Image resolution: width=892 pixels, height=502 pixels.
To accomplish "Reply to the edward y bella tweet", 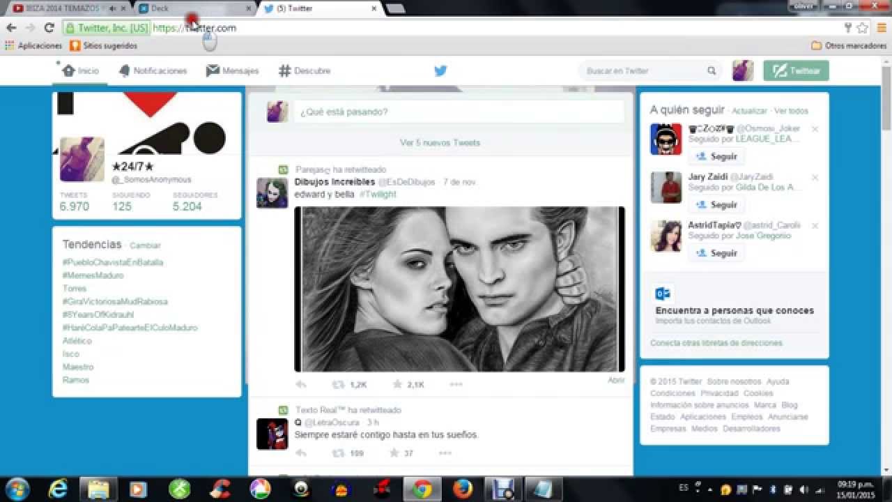I will (301, 384).
